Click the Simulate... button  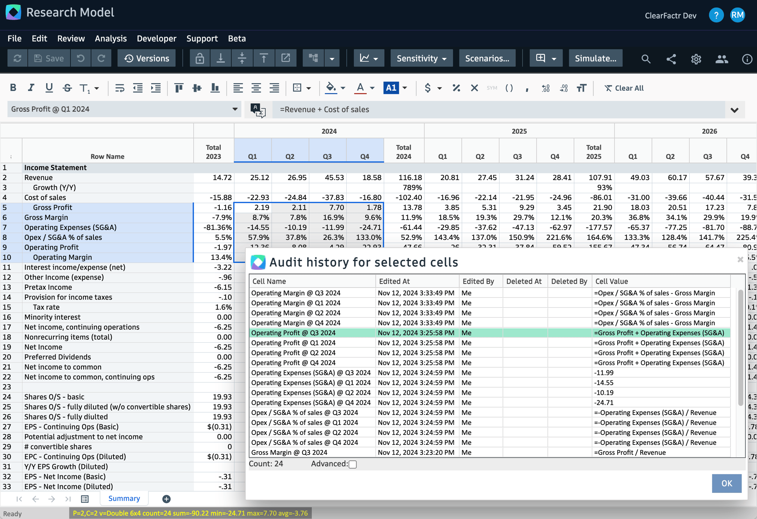point(595,58)
